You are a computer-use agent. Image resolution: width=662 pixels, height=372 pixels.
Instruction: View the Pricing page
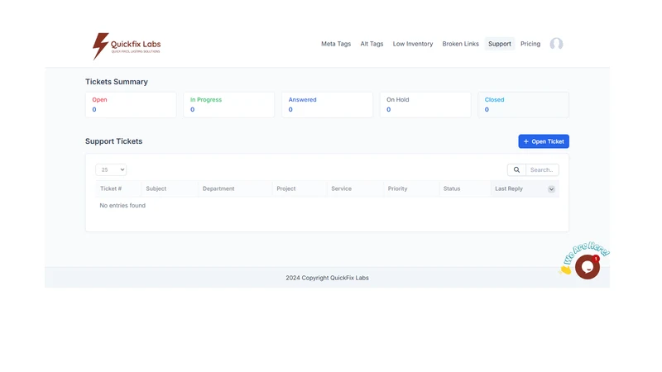pyautogui.click(x=530, y=44)
